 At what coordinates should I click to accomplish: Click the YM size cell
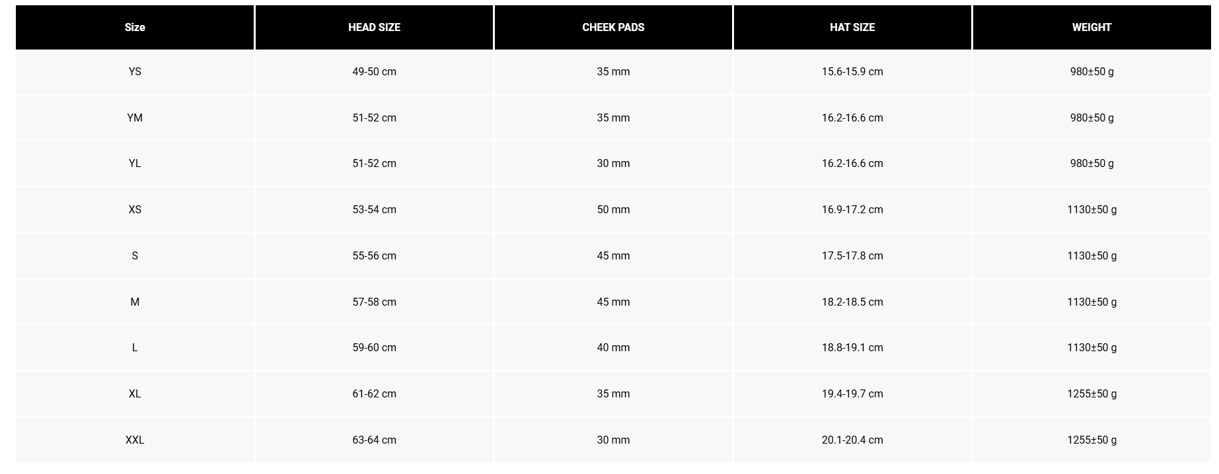pyautogui.click(x=135, y=118)
